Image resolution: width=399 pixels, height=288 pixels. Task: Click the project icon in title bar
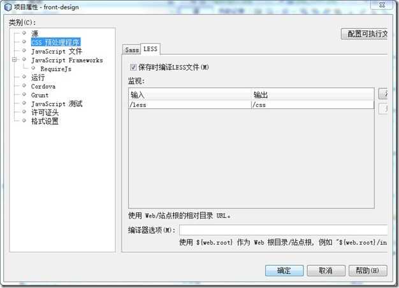click(x=8, y=7)
